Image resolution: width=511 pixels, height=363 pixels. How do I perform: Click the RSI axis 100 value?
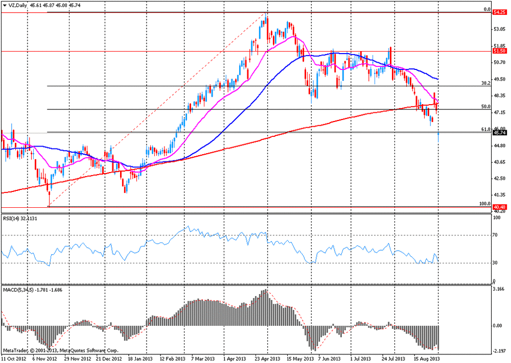[496, 217]
